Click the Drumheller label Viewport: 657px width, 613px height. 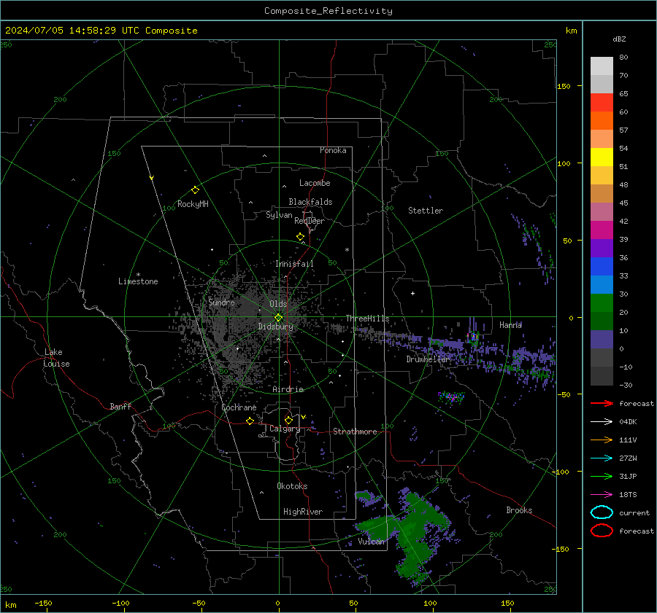tap(429, 359)
